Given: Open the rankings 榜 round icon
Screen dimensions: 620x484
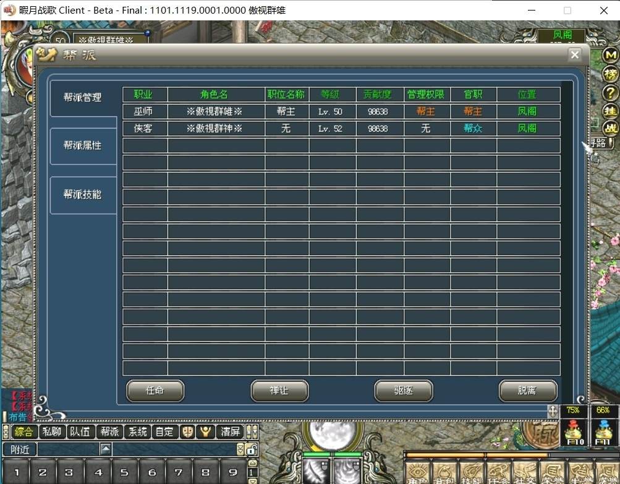Looking at the screenshot, I should point(610,74).
